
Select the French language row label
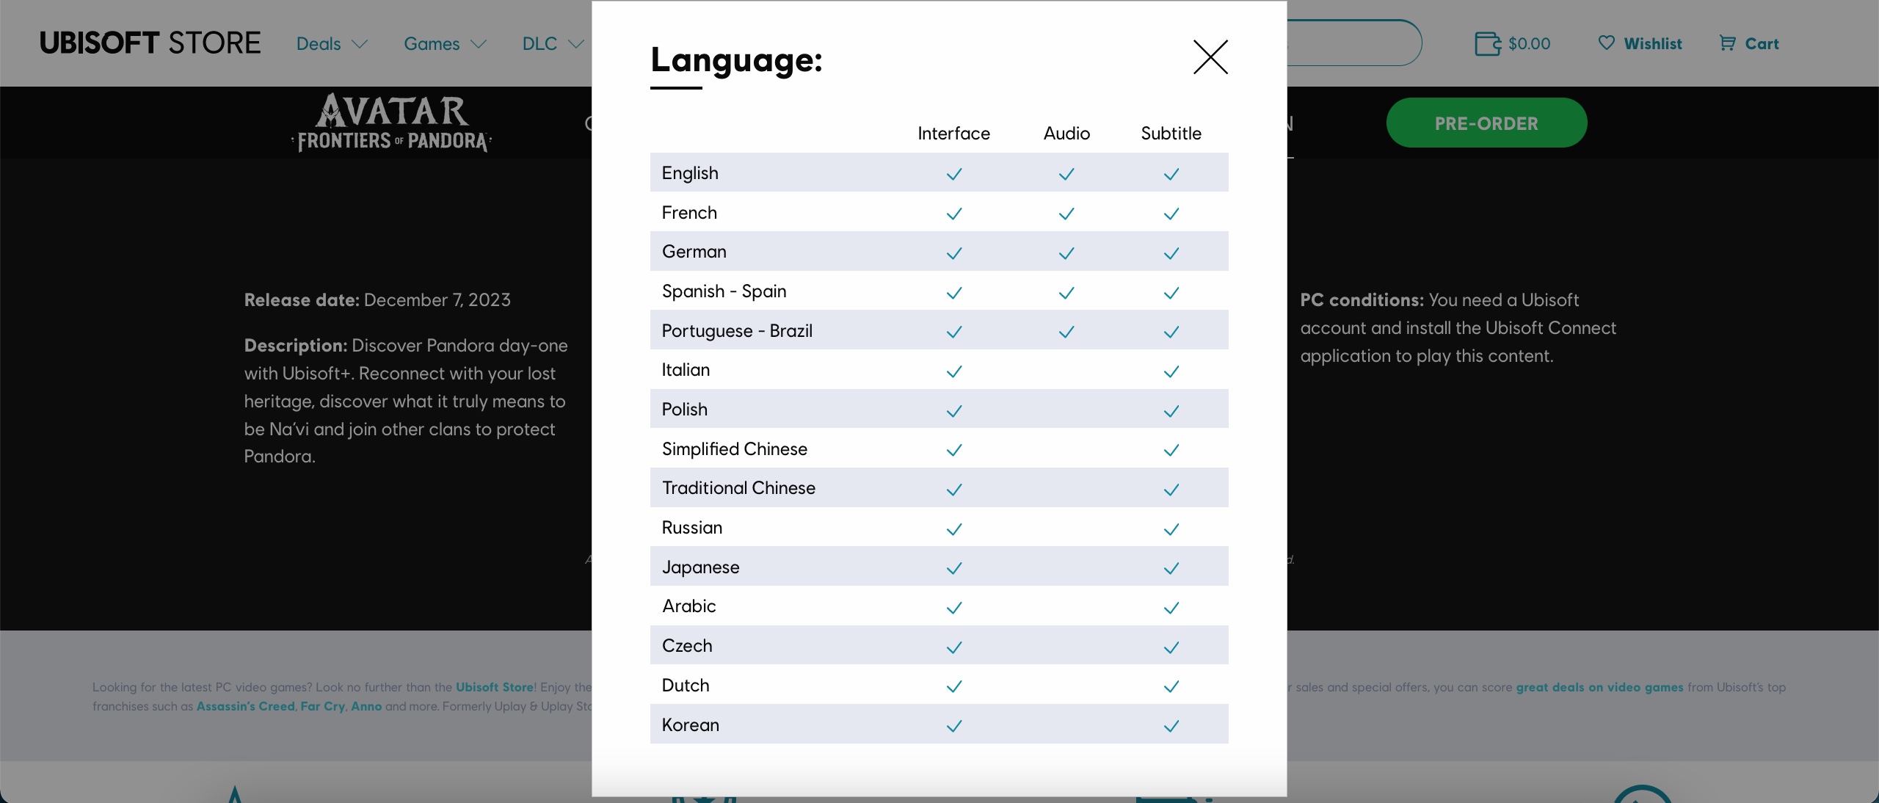point(689,213)
